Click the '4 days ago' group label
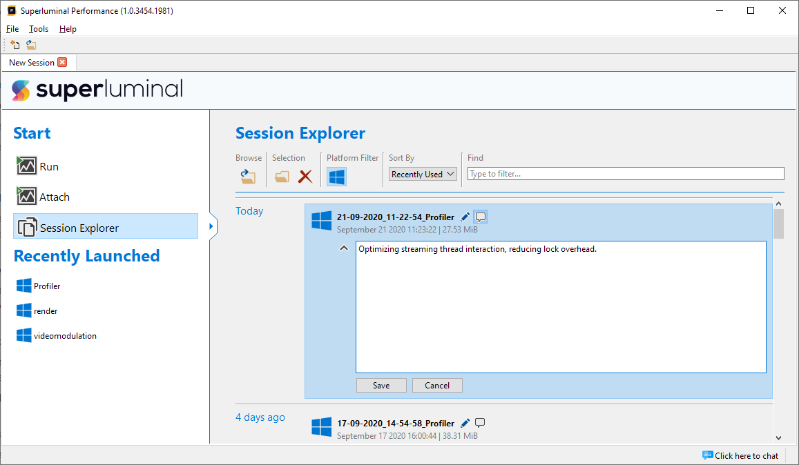Viewport: 799px width, 465px height. [x=260, y=417]
